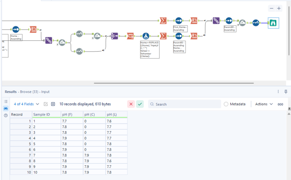Select pH (F) cell 7.7 in record 1
This screenshot has width=291, height=180.
pos(72,121)
